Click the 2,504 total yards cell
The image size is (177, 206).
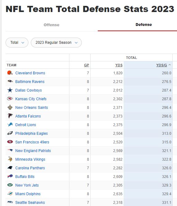pos(118,133)
